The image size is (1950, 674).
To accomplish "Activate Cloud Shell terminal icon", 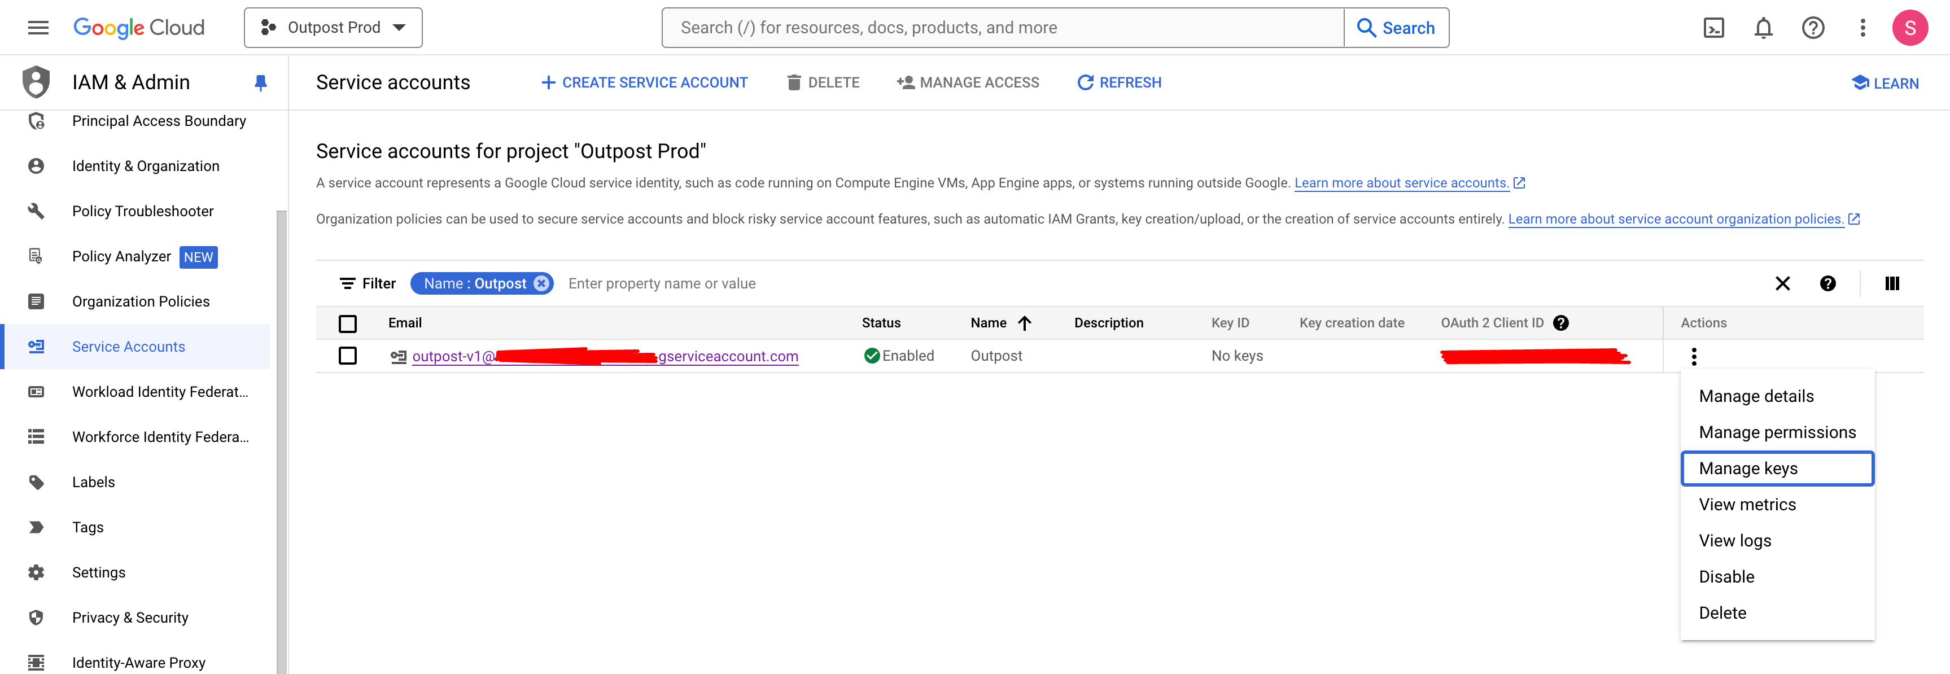I will point(1713,29).
